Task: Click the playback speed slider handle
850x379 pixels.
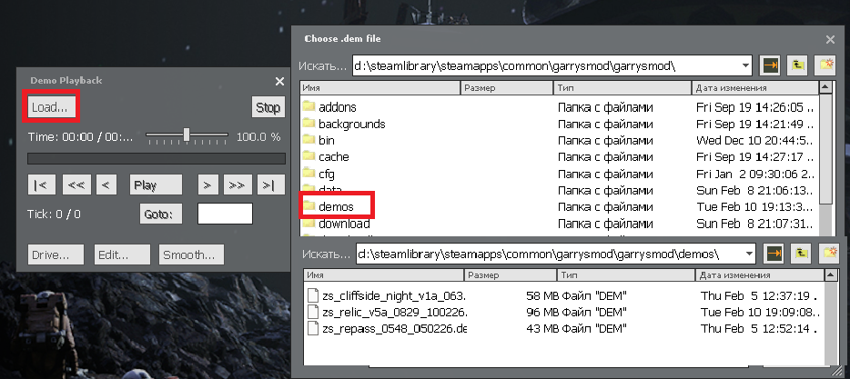Action: [187, 135]
